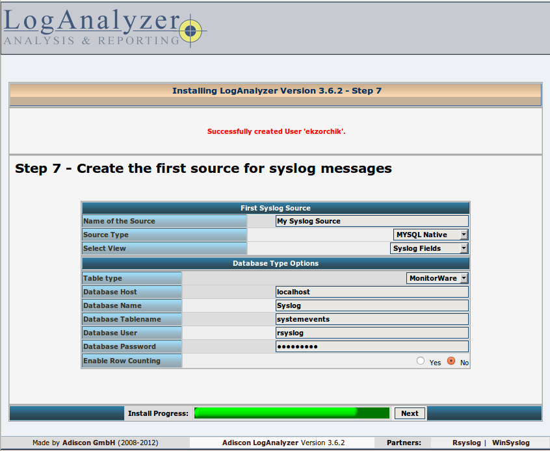
Task: Select Yes for Enable Row Counting
Action: pyautogui.click(x=421, y=361)
